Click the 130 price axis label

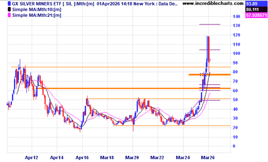[x=236, y=26]
